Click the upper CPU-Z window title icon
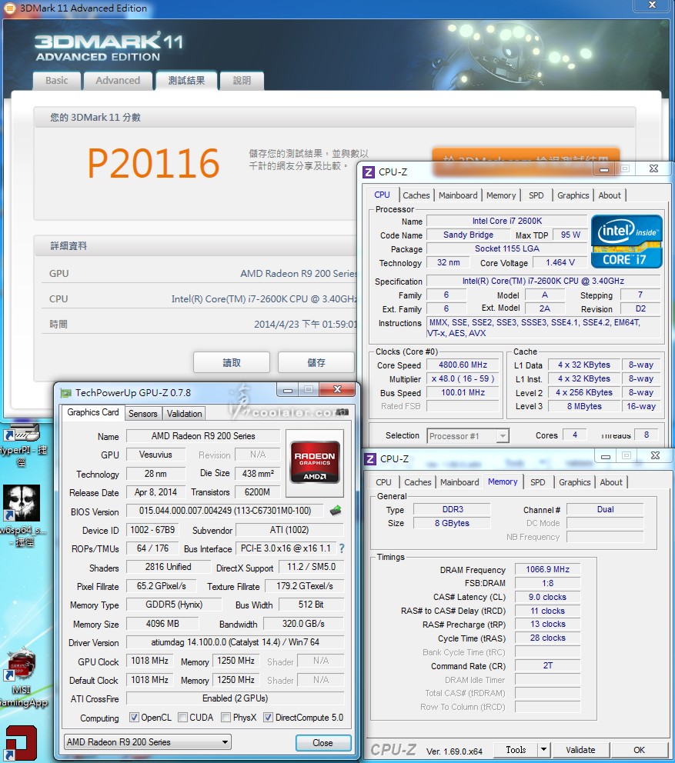This screenshot has height=763, width=675. 369,172
